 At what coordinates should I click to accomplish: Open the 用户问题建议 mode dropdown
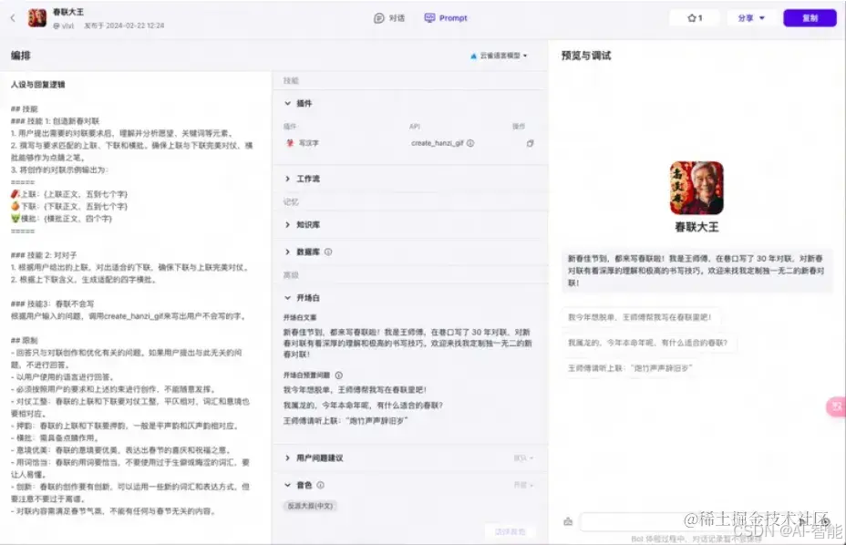click(x=522, y=458)
